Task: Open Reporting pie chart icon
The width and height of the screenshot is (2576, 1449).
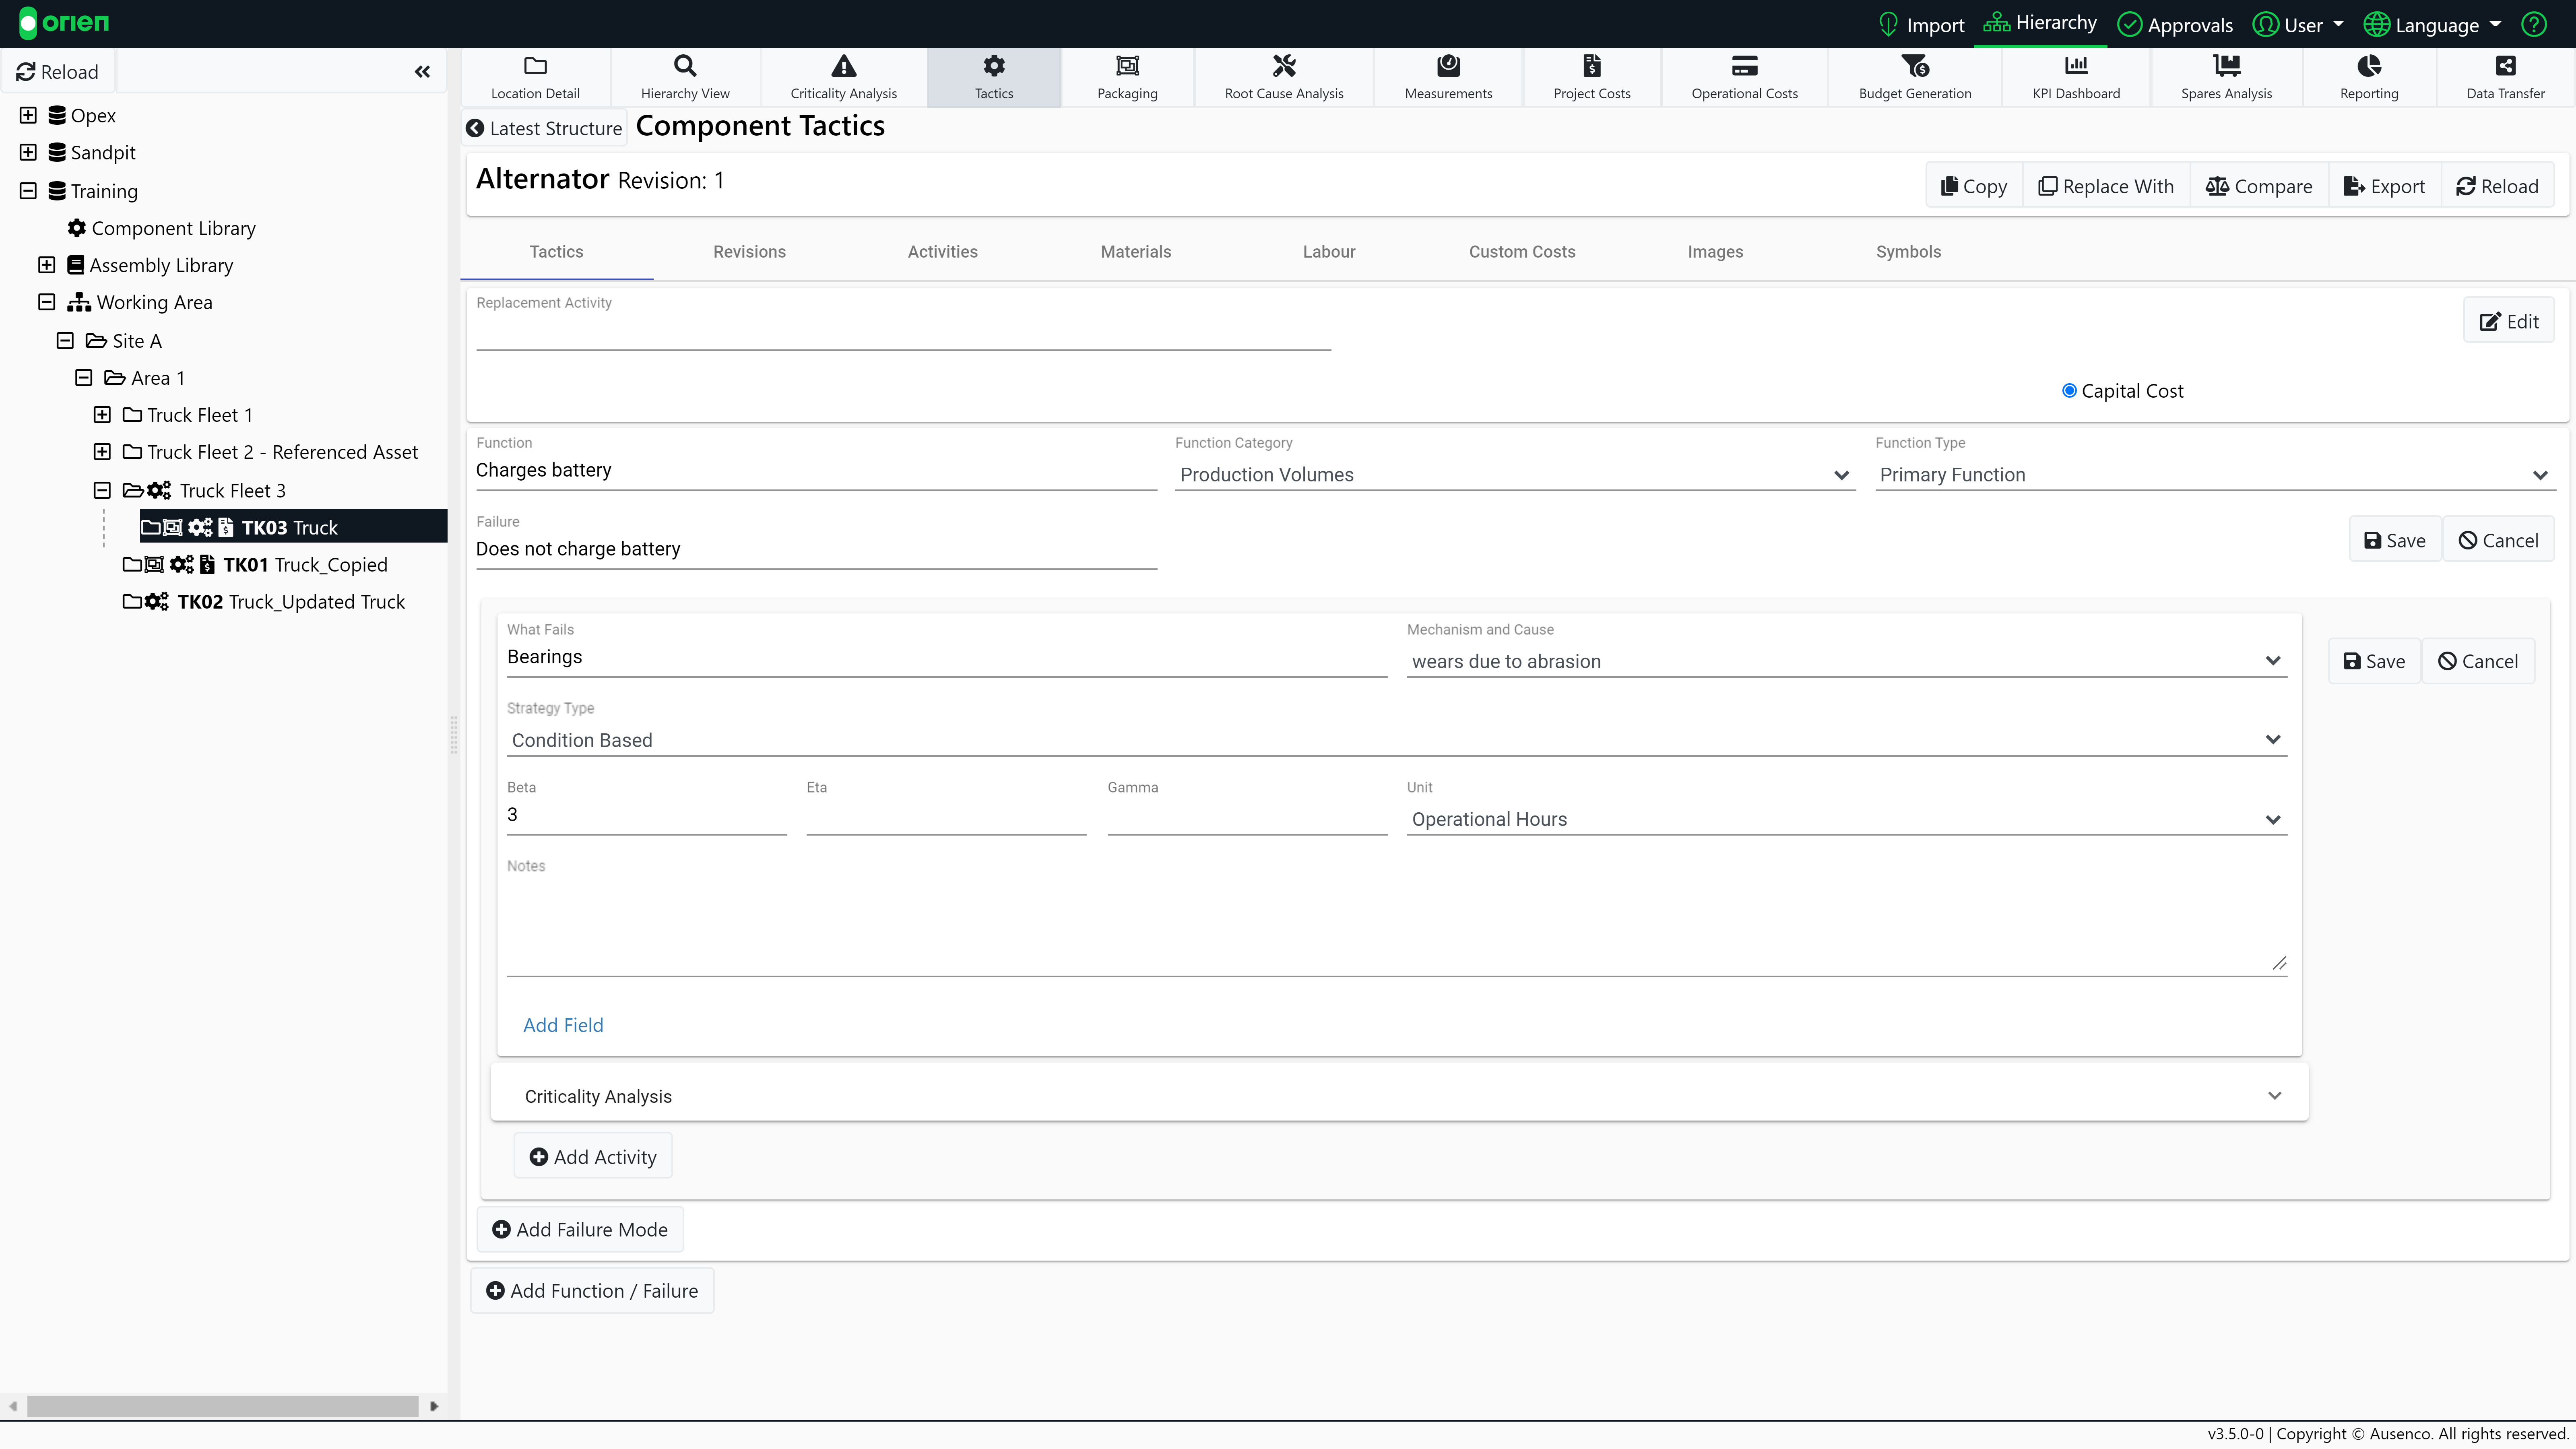Action: tap(2369, 66)
